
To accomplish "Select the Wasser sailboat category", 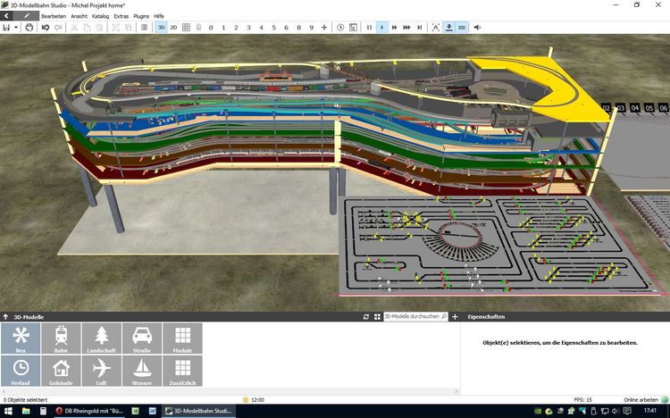I will point(141,371).
